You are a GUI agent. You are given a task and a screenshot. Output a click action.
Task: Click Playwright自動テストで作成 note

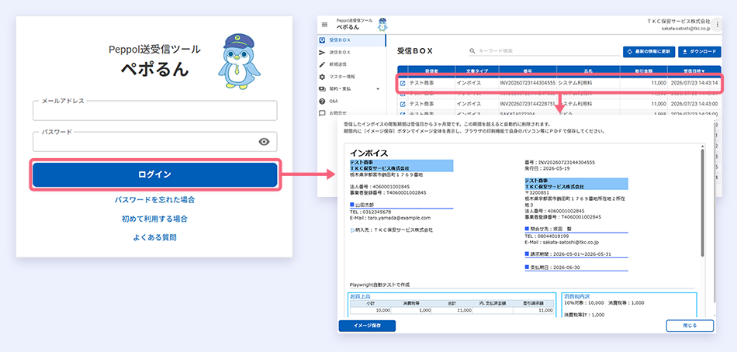[x=380, y=285]
